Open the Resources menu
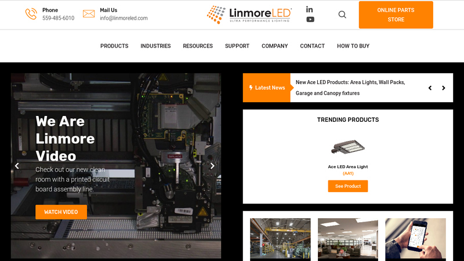Viewport: 464px width, 261px height. tap(198, 46)
